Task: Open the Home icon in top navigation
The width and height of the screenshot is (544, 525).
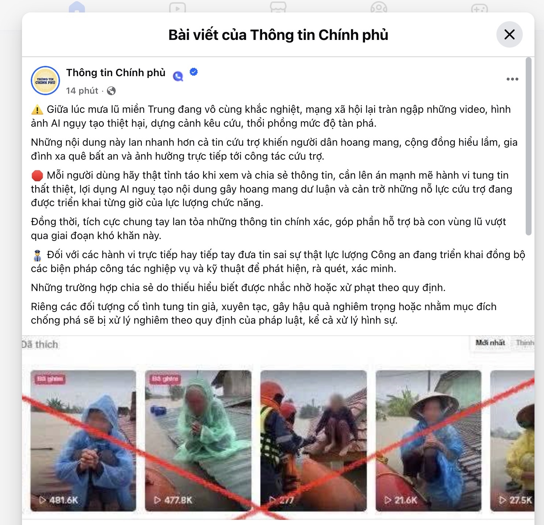Action: pyautogui.click(x=77, y=7)
